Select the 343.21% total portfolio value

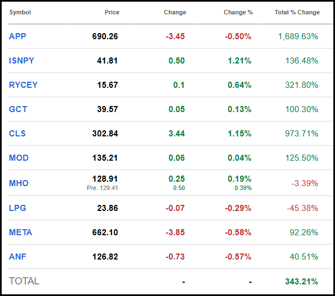tap(301, 282)
